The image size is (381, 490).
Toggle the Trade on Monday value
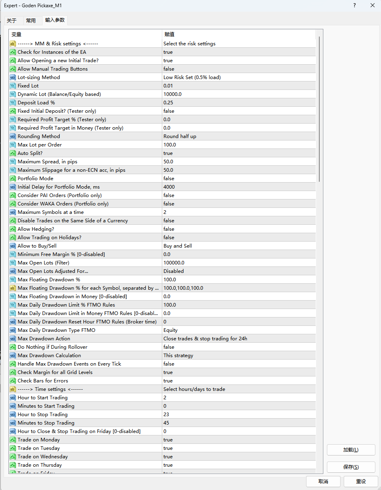click(x=168, y=440)
